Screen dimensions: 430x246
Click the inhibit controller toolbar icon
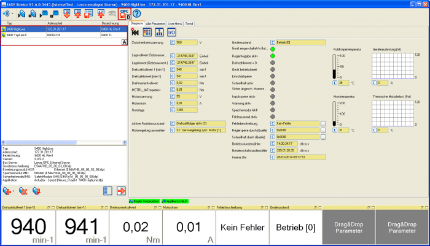32,13
